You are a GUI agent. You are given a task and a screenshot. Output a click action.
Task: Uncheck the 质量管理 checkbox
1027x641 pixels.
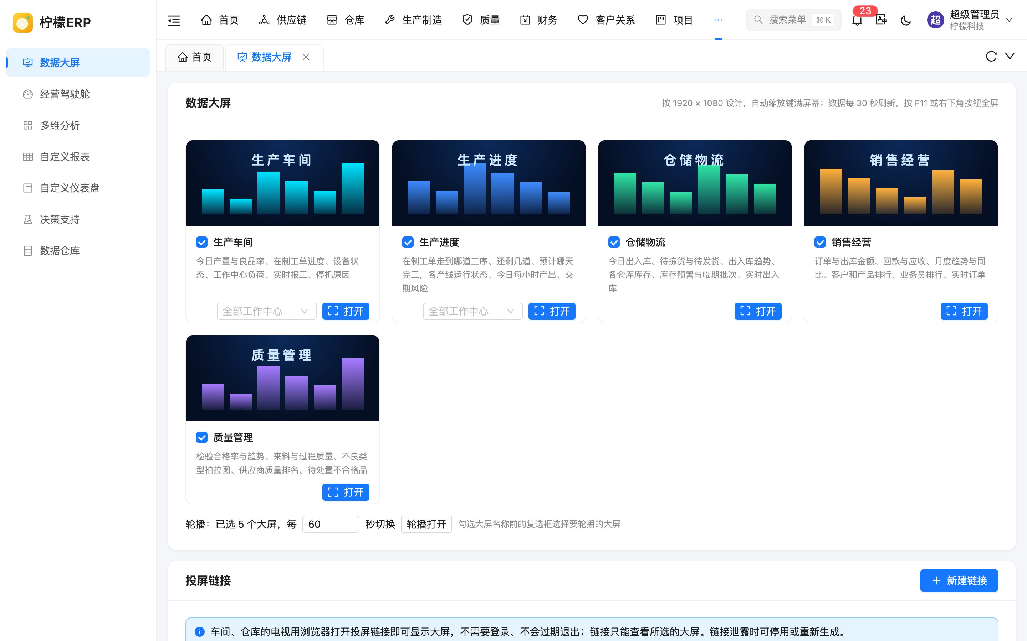coord(201,437)
